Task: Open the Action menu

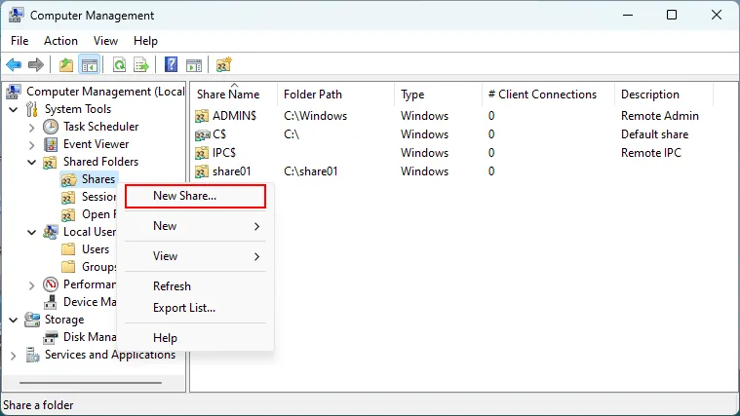Action: pos(60,41)
